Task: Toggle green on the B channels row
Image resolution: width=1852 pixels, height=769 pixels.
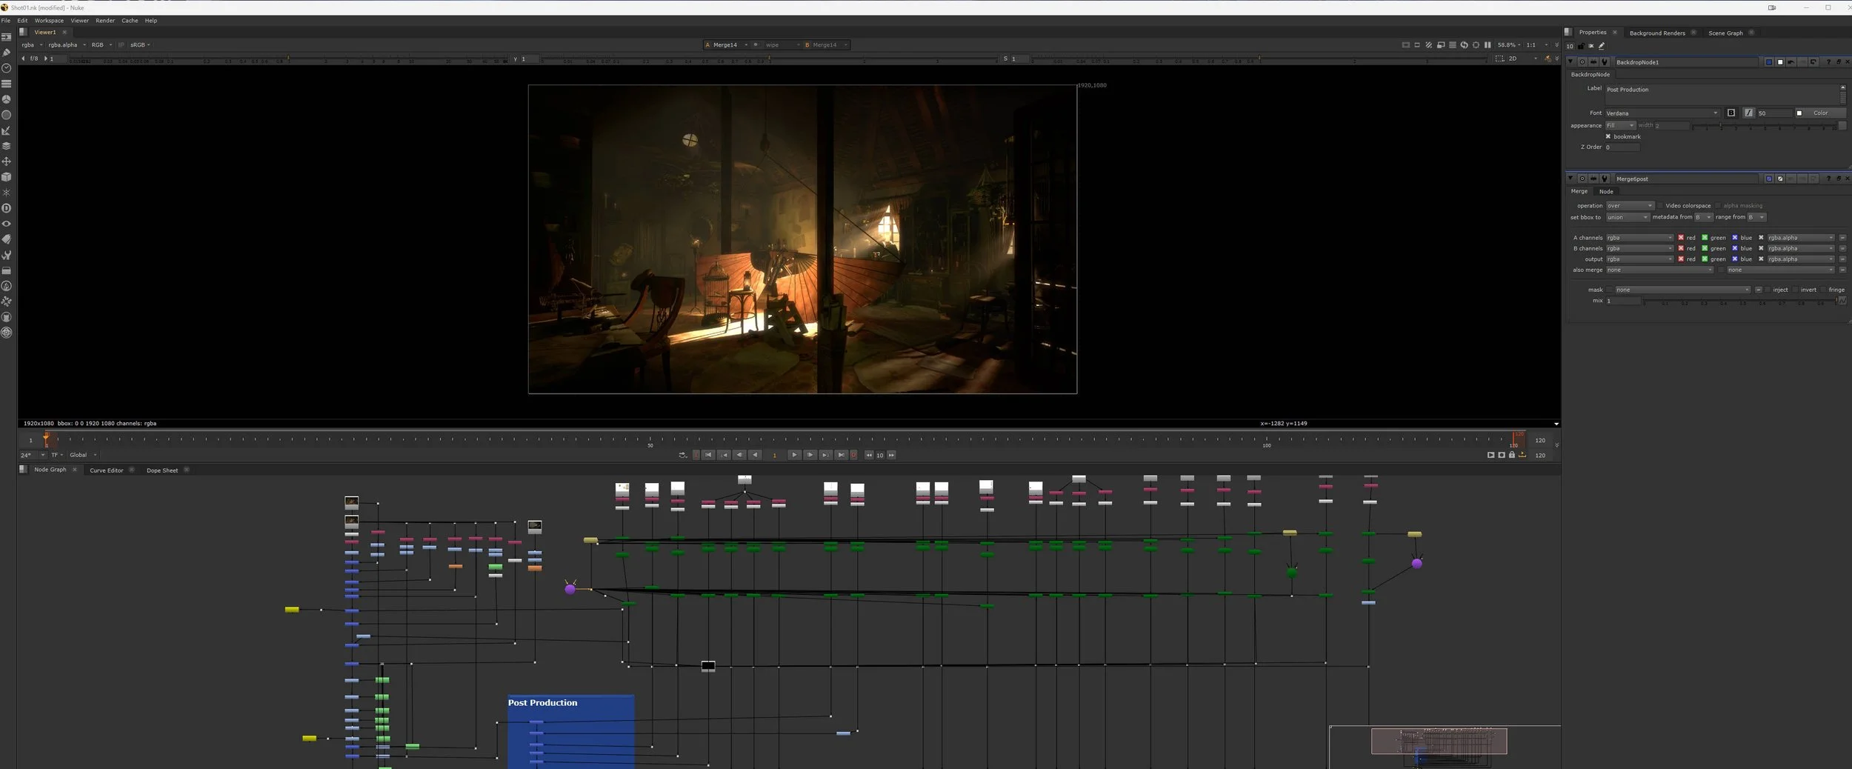Action: [x=1705, y=248]
